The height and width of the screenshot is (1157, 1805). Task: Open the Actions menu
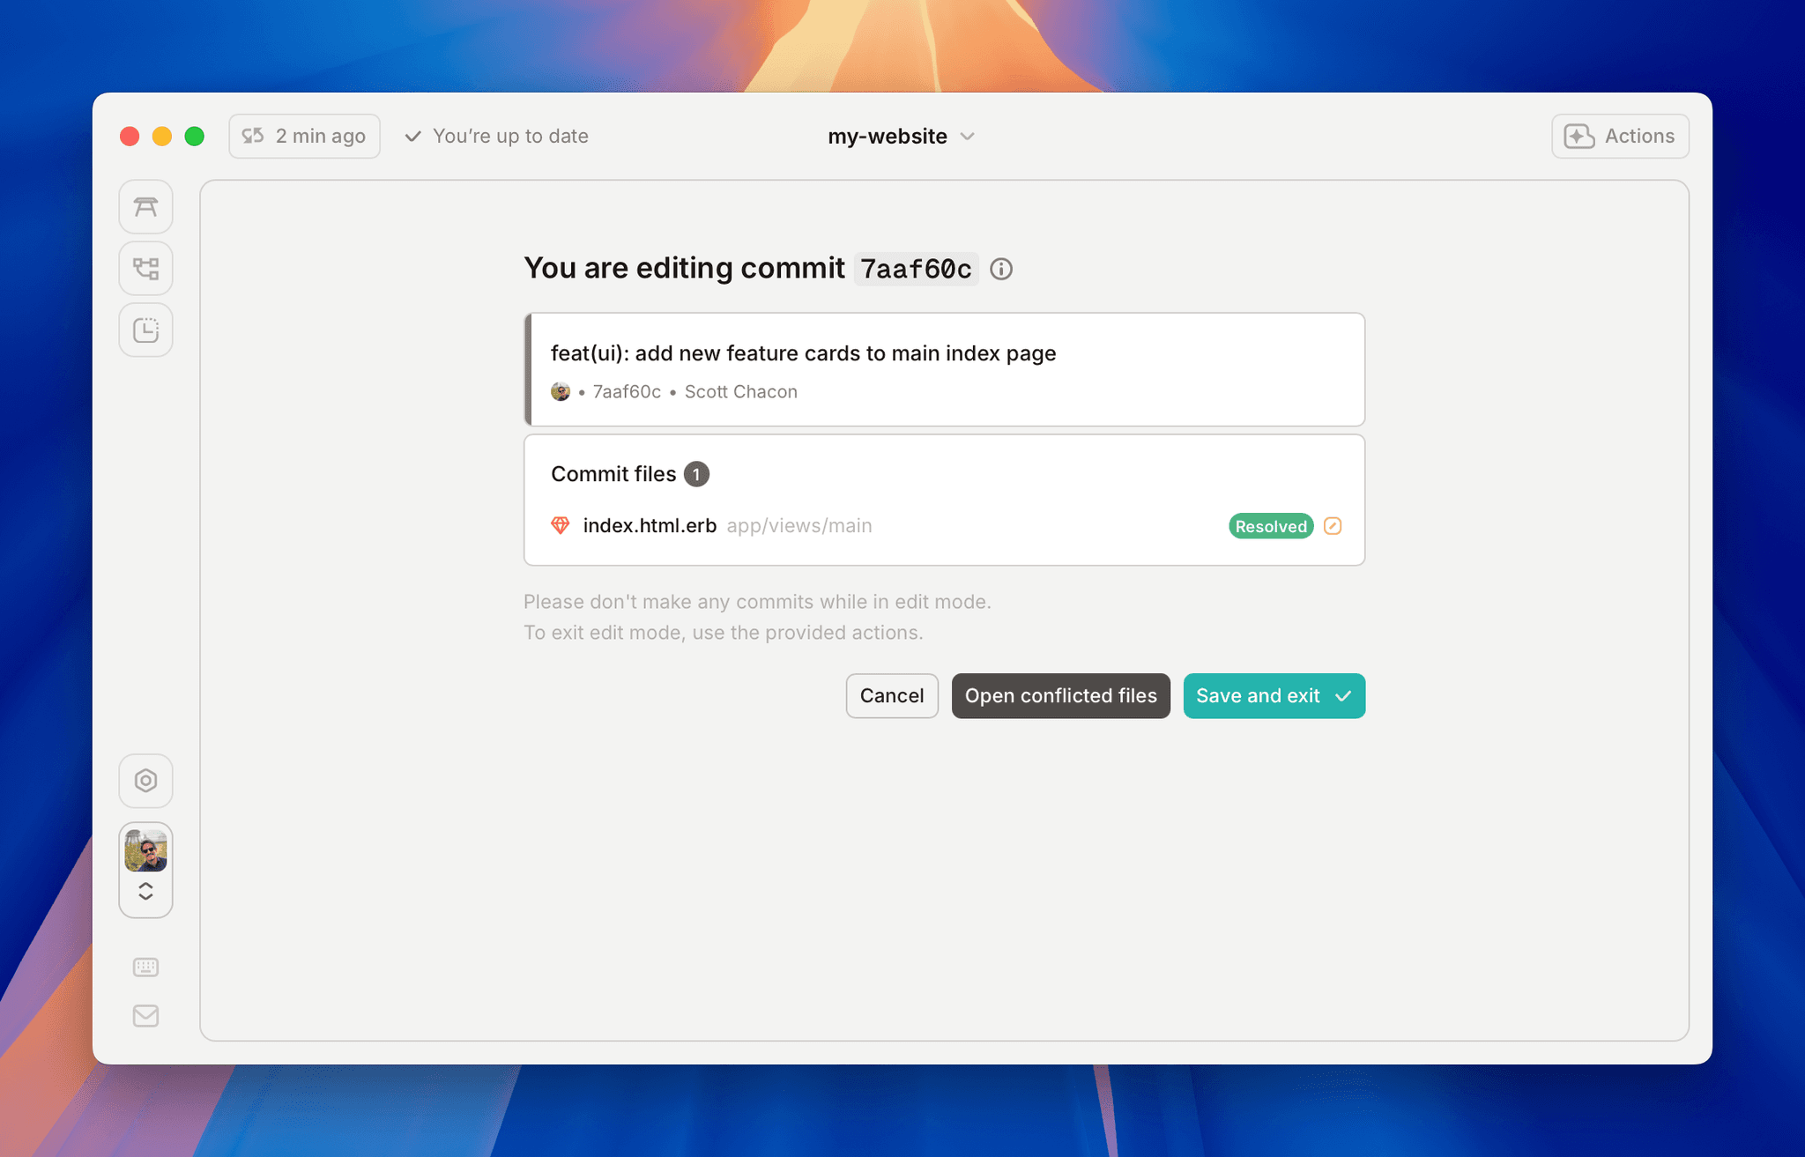tap(1620, 136)
